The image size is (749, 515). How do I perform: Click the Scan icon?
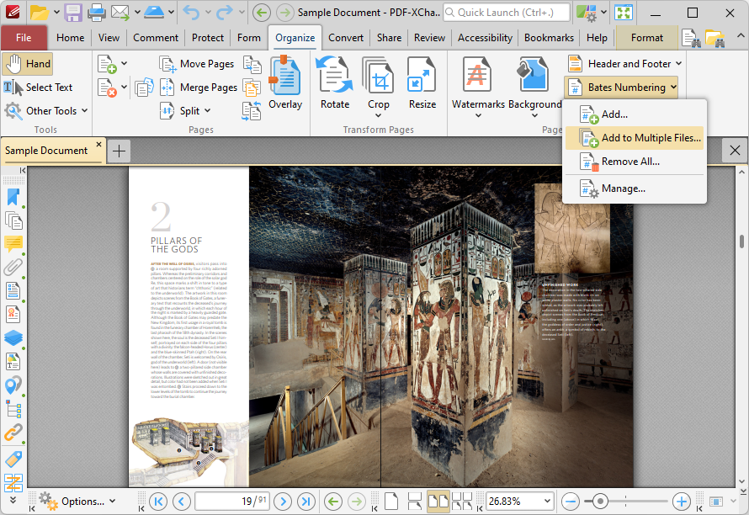coord(154,13)
